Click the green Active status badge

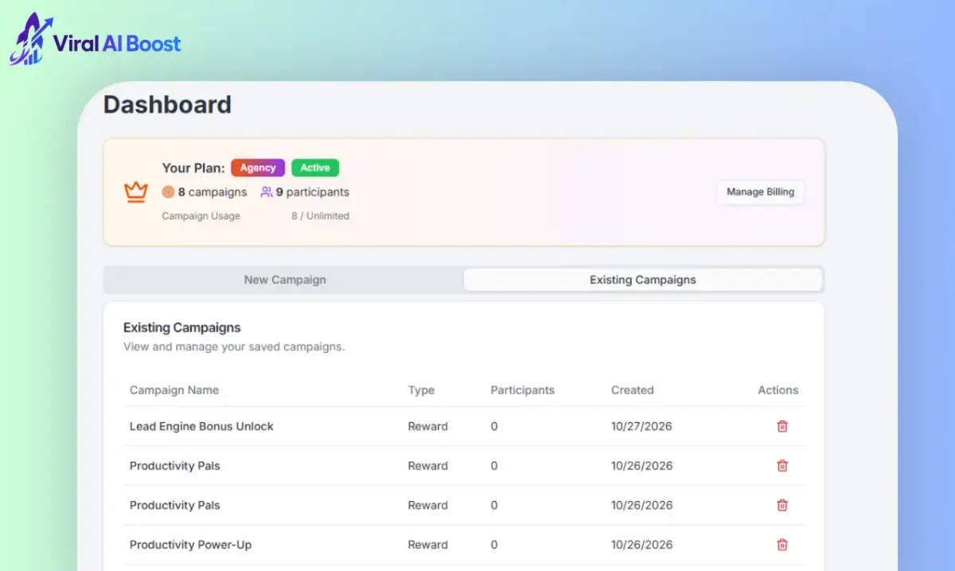point(315,168)
